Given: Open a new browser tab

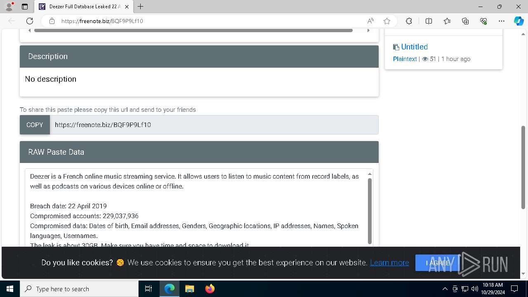Looking at the screenshot, I should click(x=141, y=7).
